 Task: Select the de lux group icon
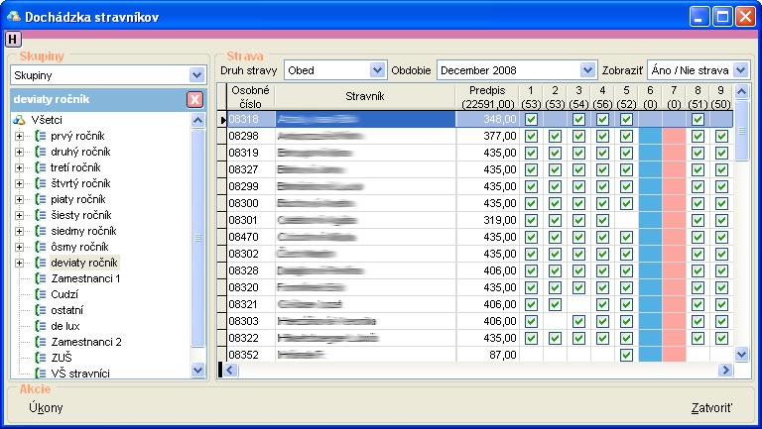click(40, 325)
